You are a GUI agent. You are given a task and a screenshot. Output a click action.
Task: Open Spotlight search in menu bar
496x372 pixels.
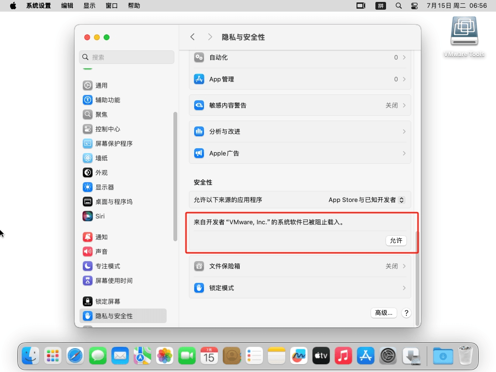[x=399, y=6]
